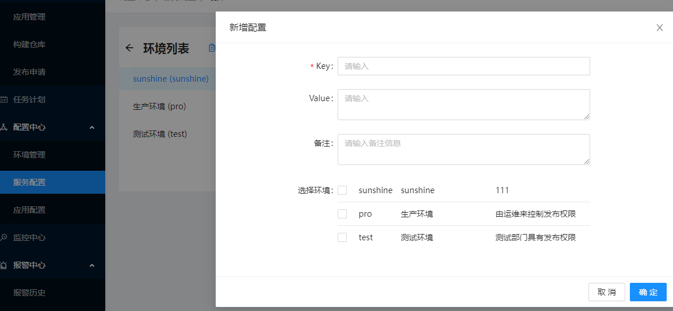Click the 环境列表 heading

click(166, 48)
